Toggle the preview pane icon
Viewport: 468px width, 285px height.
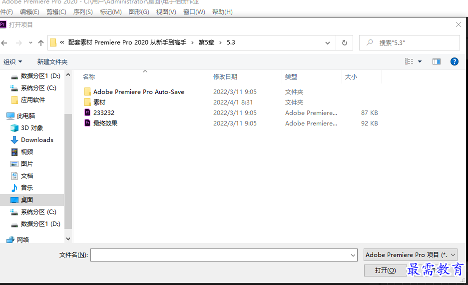click(x=437, y=61)
